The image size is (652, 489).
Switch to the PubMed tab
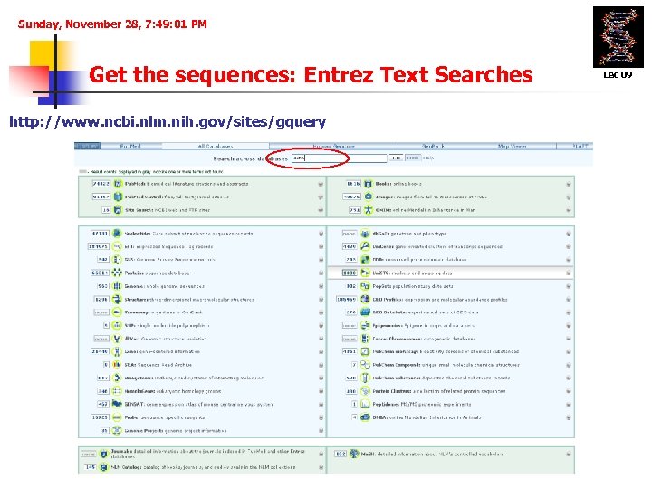pyautogui.click(x=130, y=146)
